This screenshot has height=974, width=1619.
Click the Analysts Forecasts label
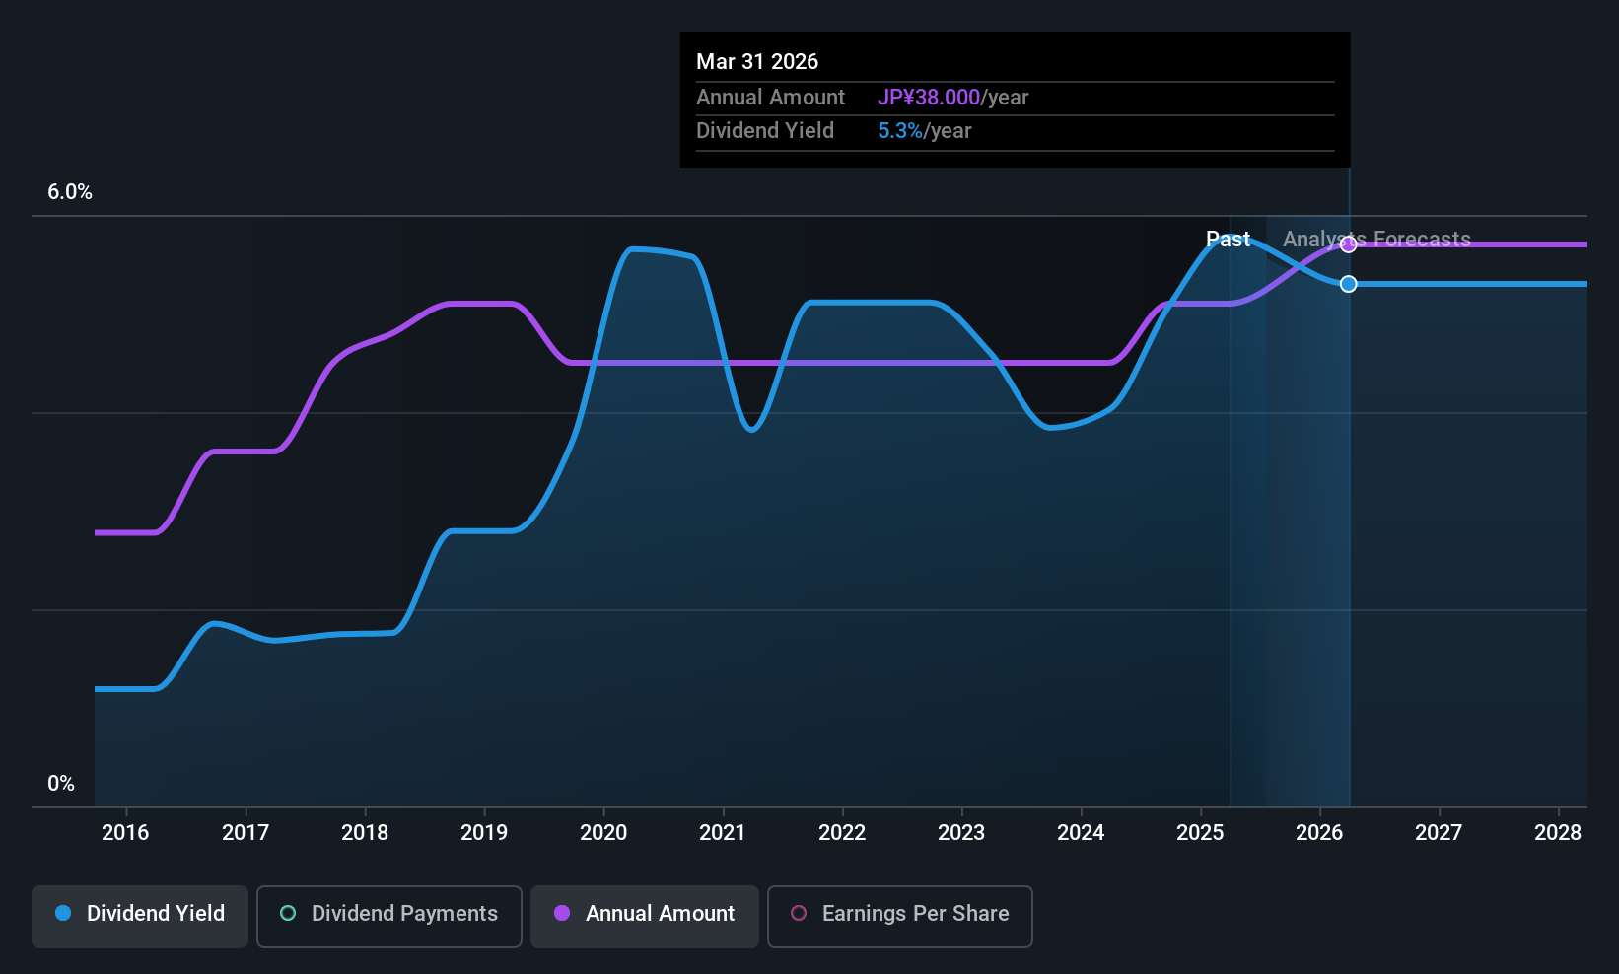(1376, 240)
